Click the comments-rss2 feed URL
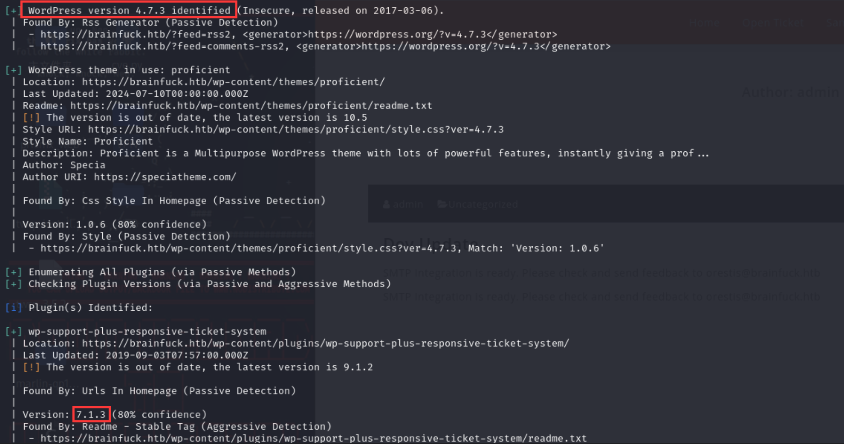The image size is (844, 444). pos(162,46)
